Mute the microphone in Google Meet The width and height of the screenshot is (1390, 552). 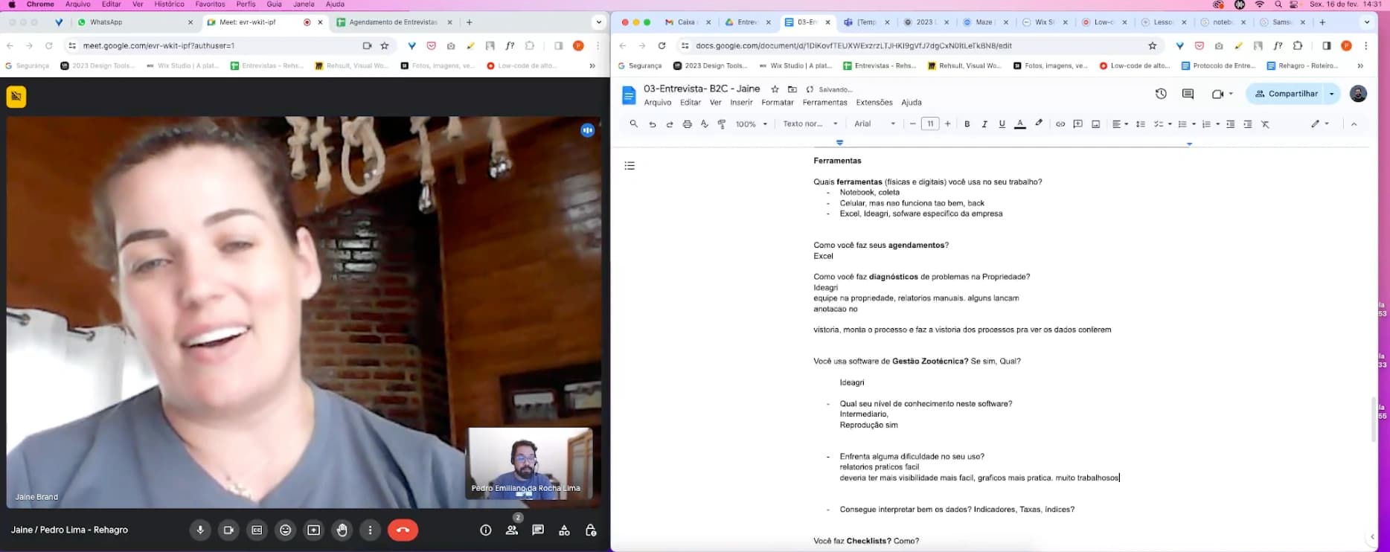(200, 530)
